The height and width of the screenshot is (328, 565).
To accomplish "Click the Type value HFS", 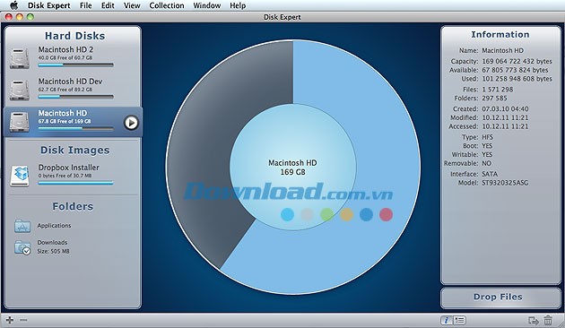I will pos(488,137).
